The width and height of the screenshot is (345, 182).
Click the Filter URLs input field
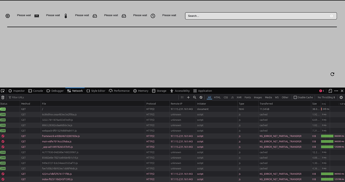tap(92, 97)
